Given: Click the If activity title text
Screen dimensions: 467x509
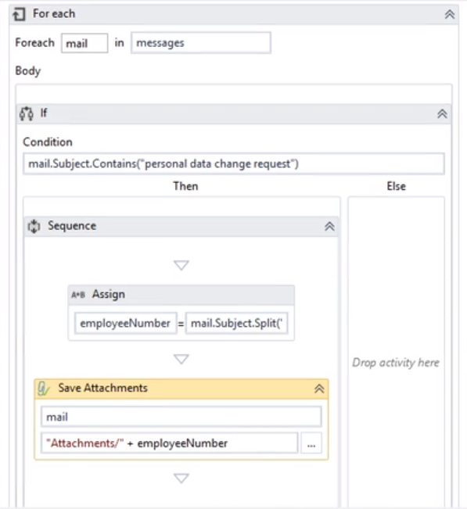Looking at the screenshot, I should (44, 113).
